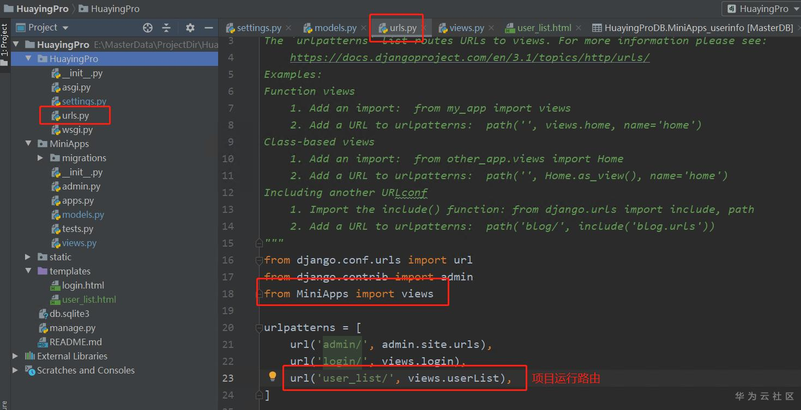This screenshot has width=801, height=410.
Task: Open login.html template file
Action: [83, 285]
